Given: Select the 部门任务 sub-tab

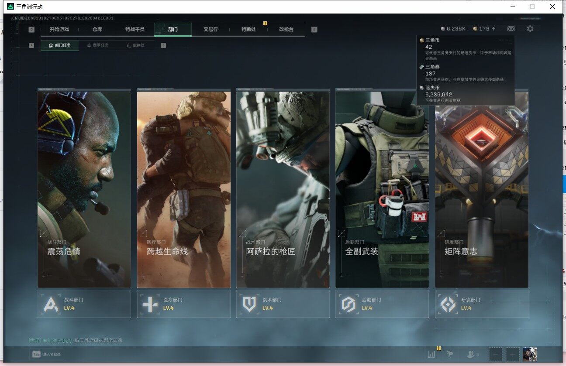Looking at the screenshot, I should click(60, 45).
